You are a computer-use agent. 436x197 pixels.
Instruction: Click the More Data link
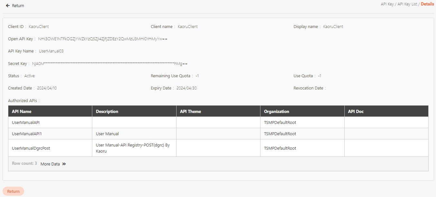[x=50, y=164]
